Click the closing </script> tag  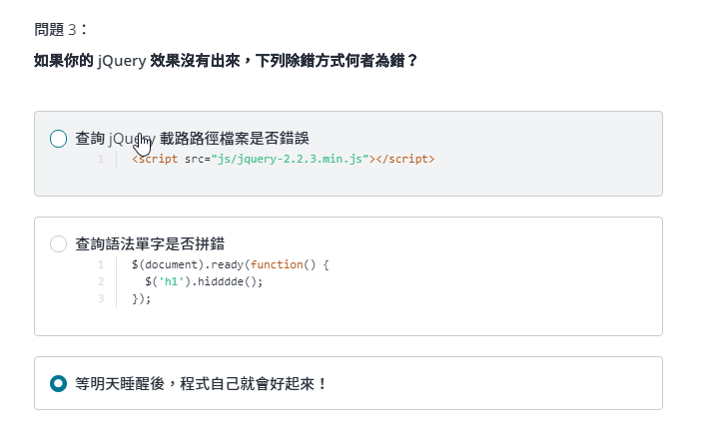tap(404, 159)
